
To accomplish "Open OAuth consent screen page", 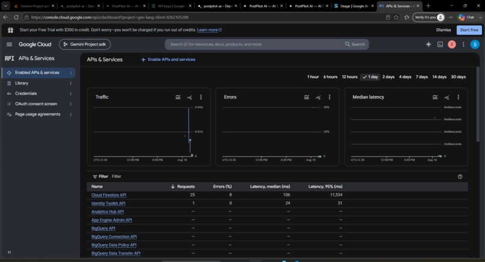I will click(36, 104).
